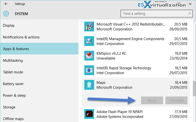This screenshot has height=122, width=196.
Task: Focus the Find a setting box
Action: 157,14
